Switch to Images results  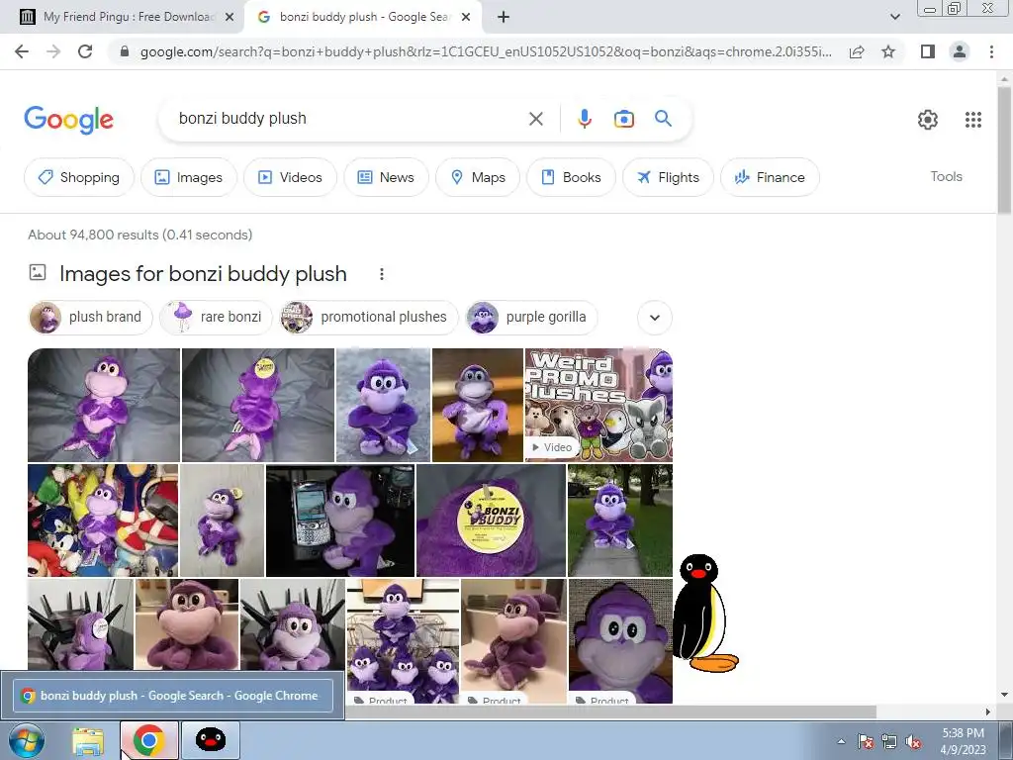coord(189,177)
